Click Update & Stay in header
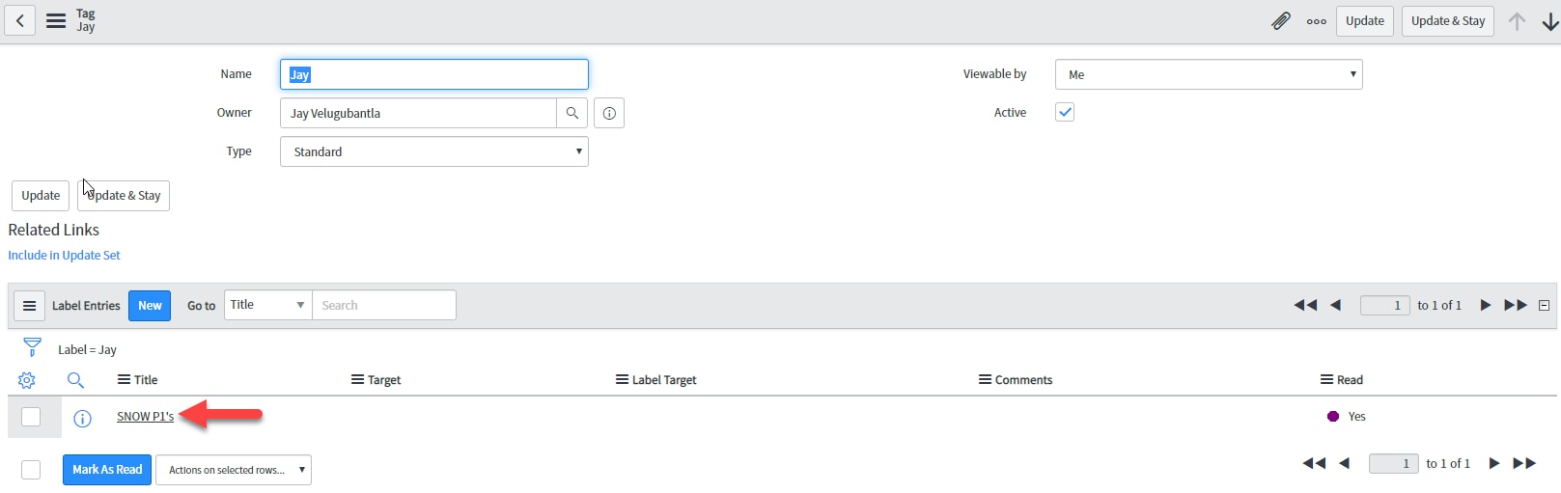Image resolution: width=1561 pixels, height=493 pixels. click(1448, 21)
